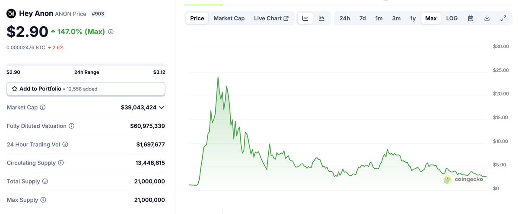Image resolution: width=518 pixels, height=214 pixels.
Task: Click the ANON Price ticker label
Action: pyautogui.click(x=70, y=14)
